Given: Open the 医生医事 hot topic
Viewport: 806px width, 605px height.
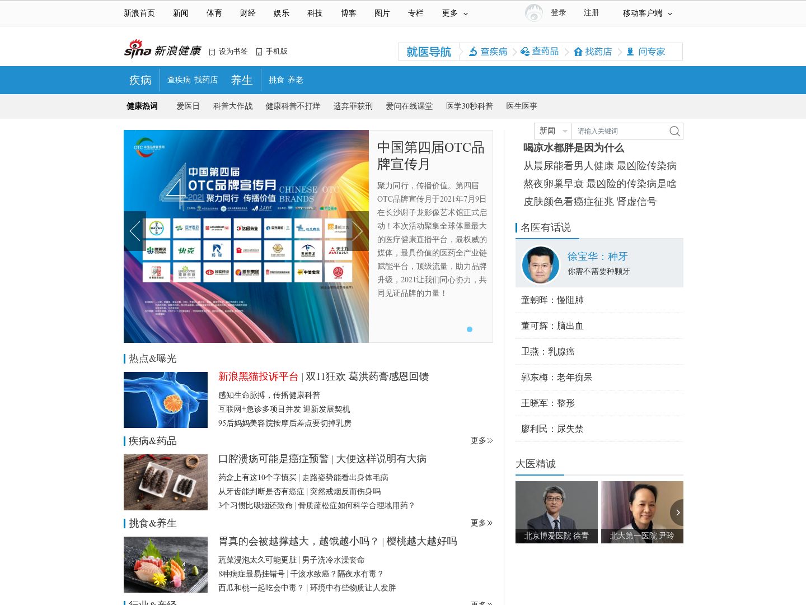Looking at the screenshot, I should [522, 106].
